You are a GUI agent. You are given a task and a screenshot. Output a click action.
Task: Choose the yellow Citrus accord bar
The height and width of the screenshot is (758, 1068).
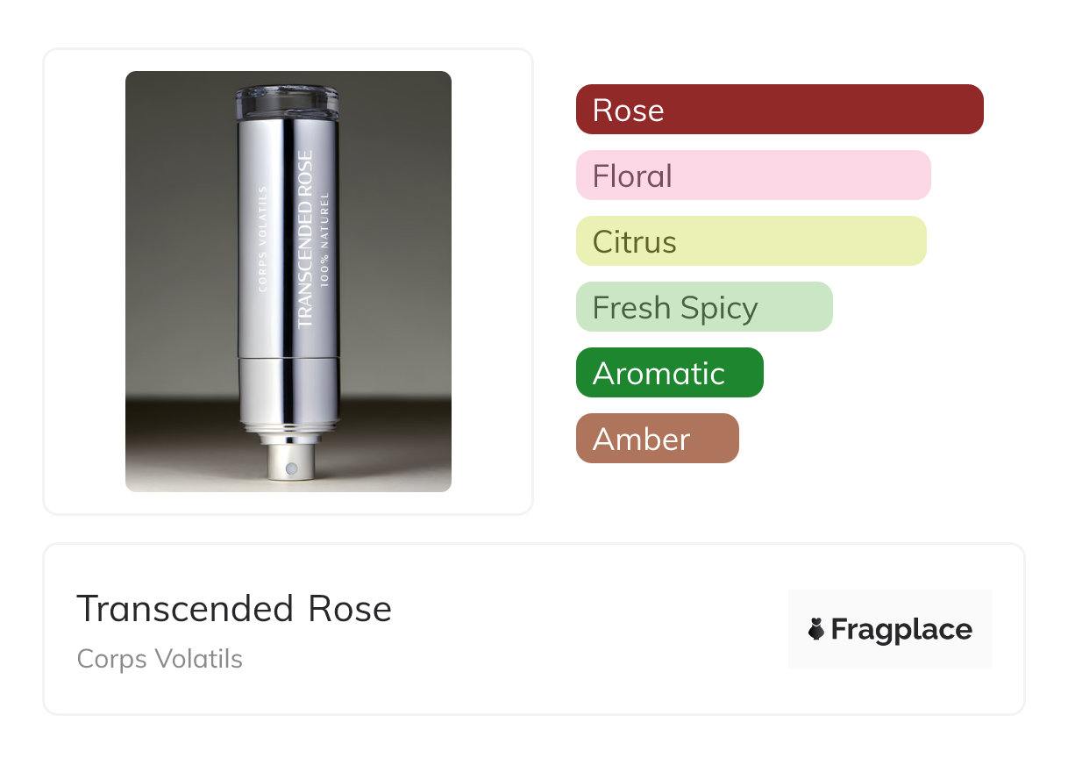point(751,241)
